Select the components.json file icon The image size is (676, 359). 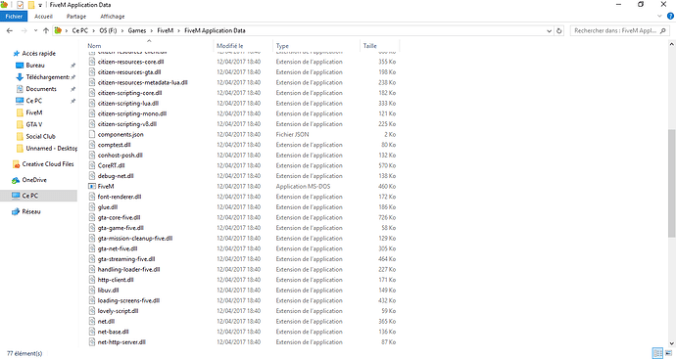pyautogui.click(x=91, y=134)
